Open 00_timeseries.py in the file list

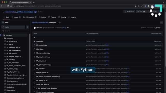[x=41, y=45]
